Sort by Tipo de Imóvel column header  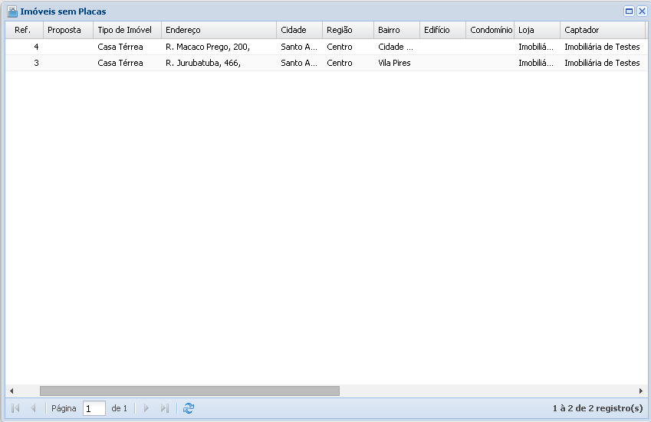(127, 30)
